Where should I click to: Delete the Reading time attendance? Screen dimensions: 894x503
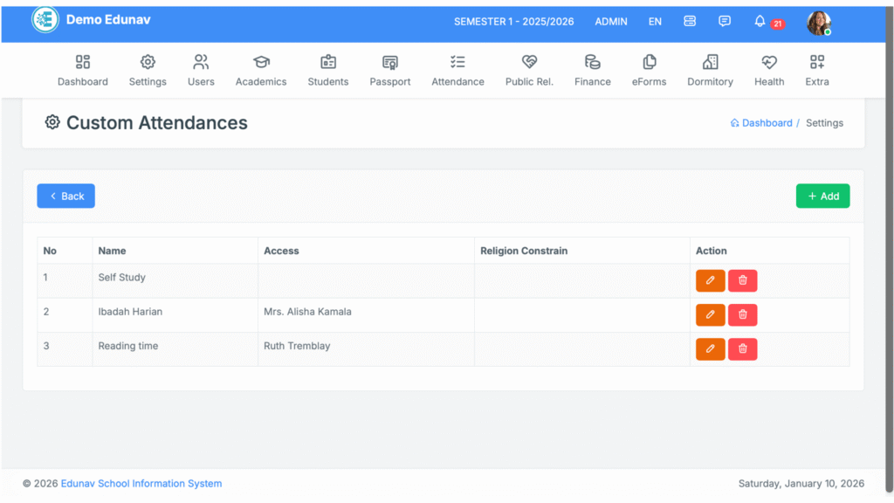(743, 349)
